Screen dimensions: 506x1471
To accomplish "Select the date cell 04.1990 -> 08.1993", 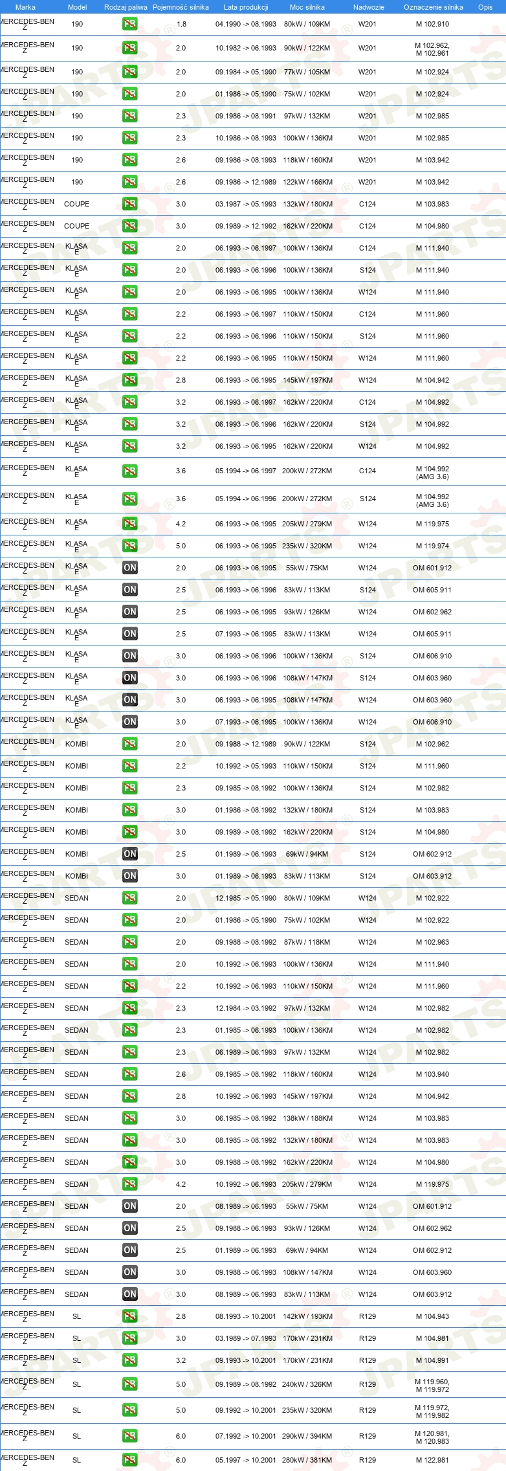I will (246, 24).
